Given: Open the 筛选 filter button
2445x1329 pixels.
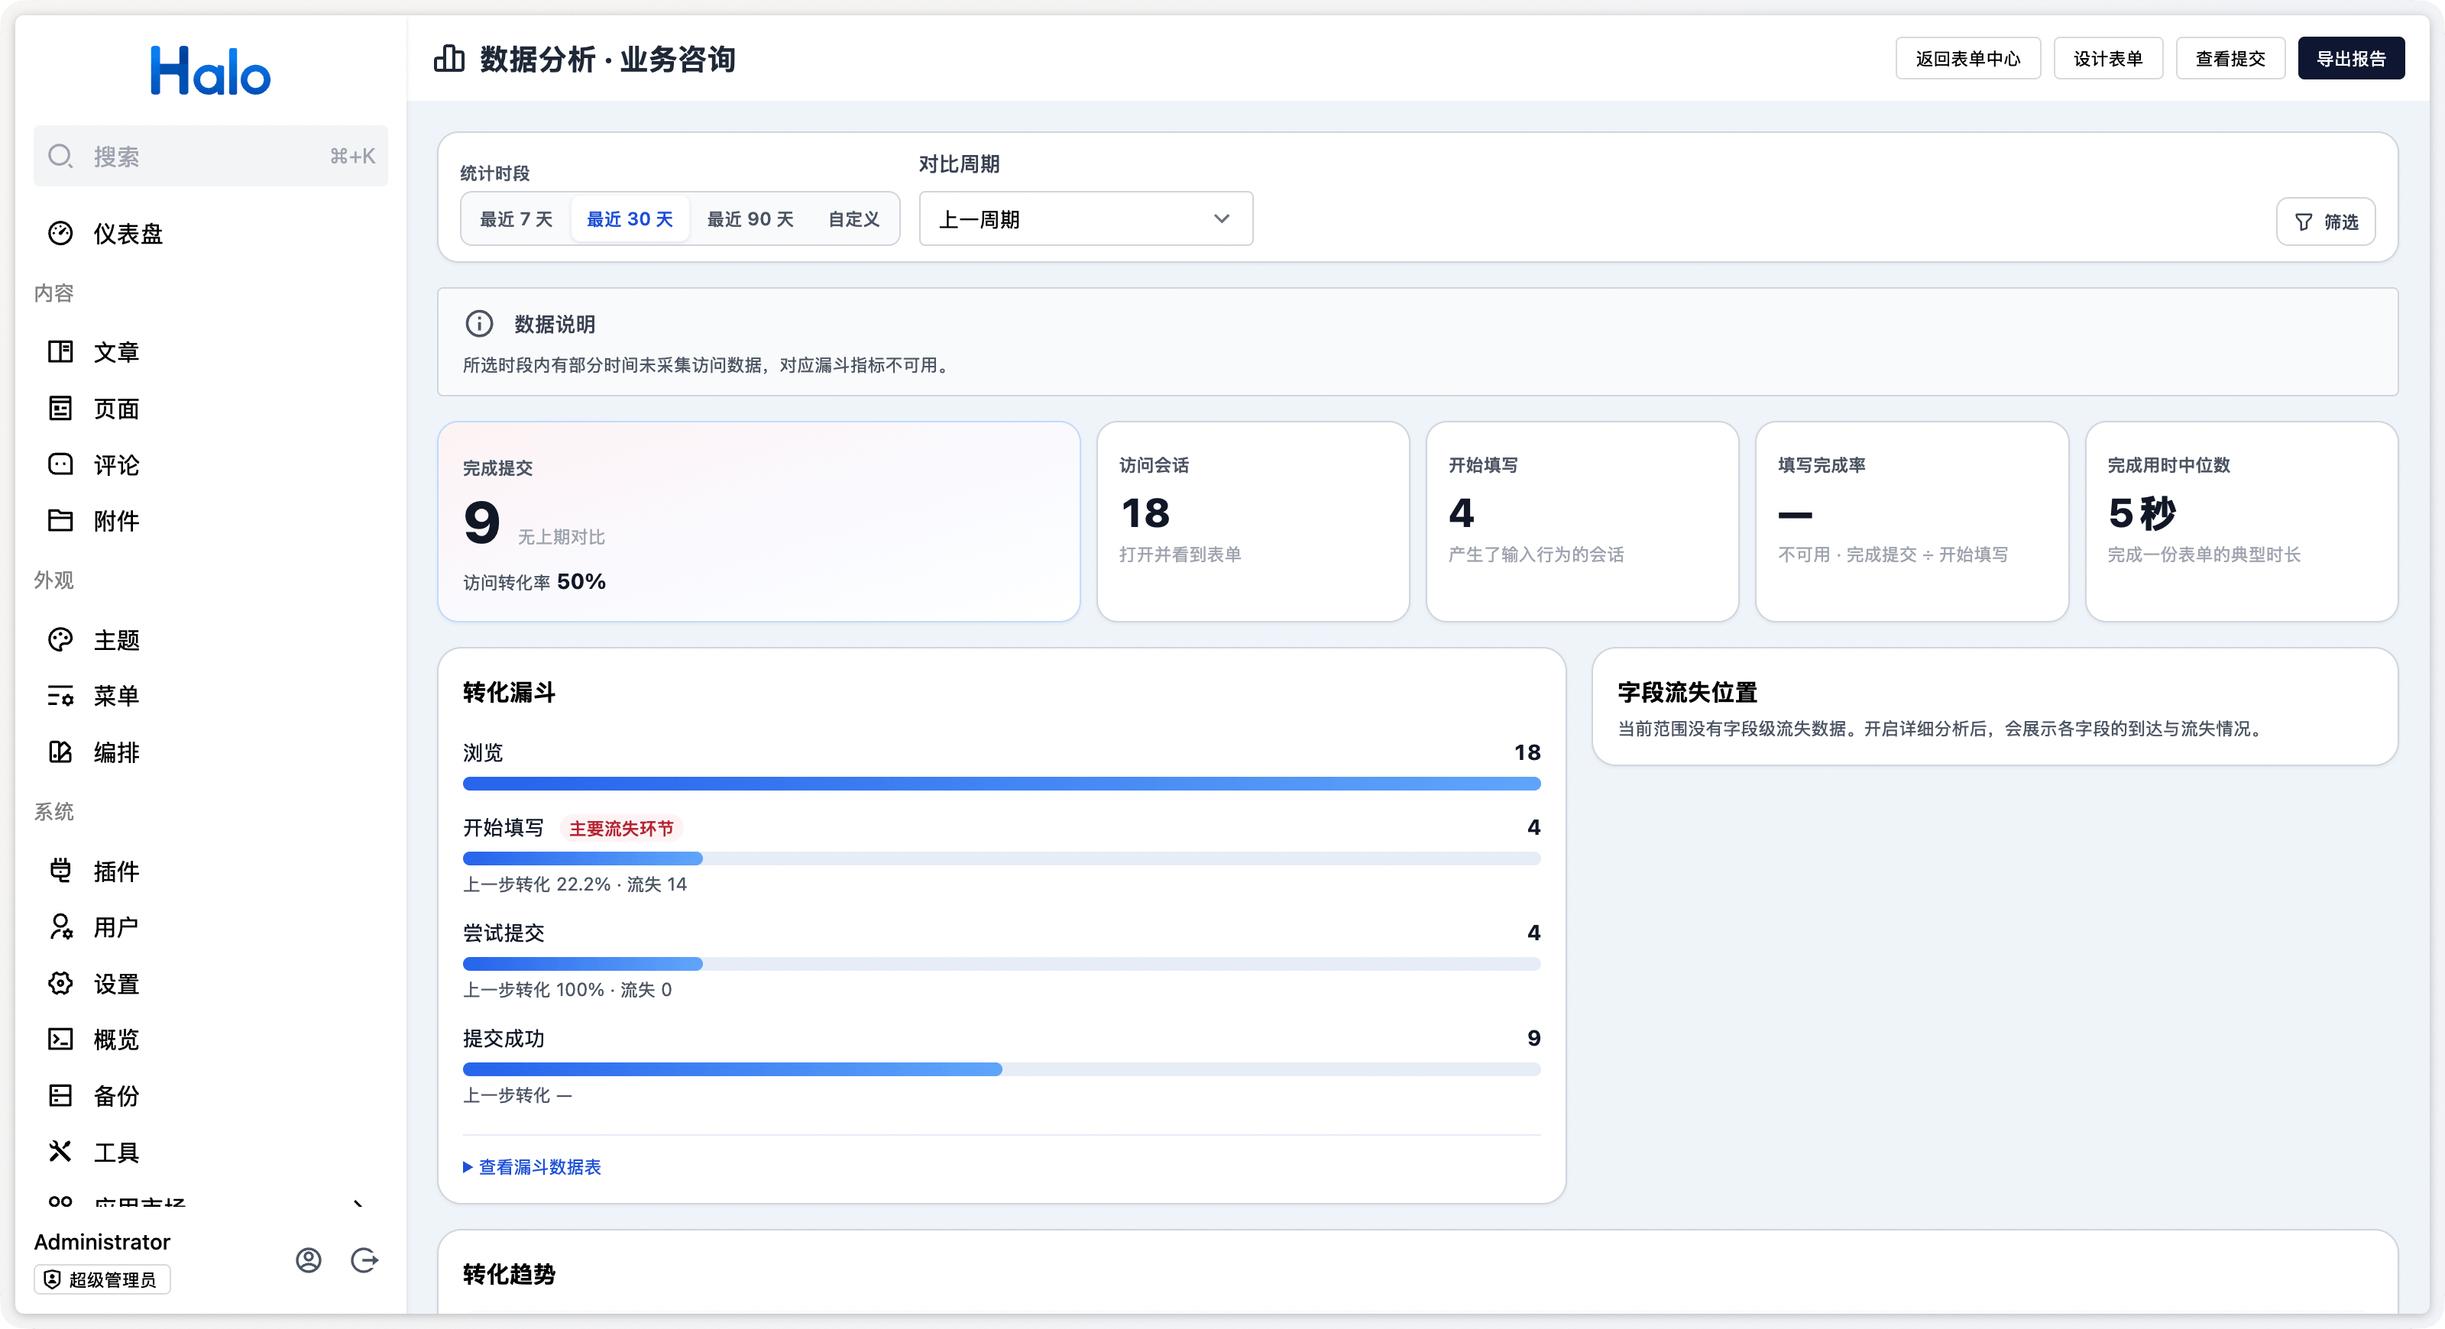Looking at the screenshot, I should 2325,222.
